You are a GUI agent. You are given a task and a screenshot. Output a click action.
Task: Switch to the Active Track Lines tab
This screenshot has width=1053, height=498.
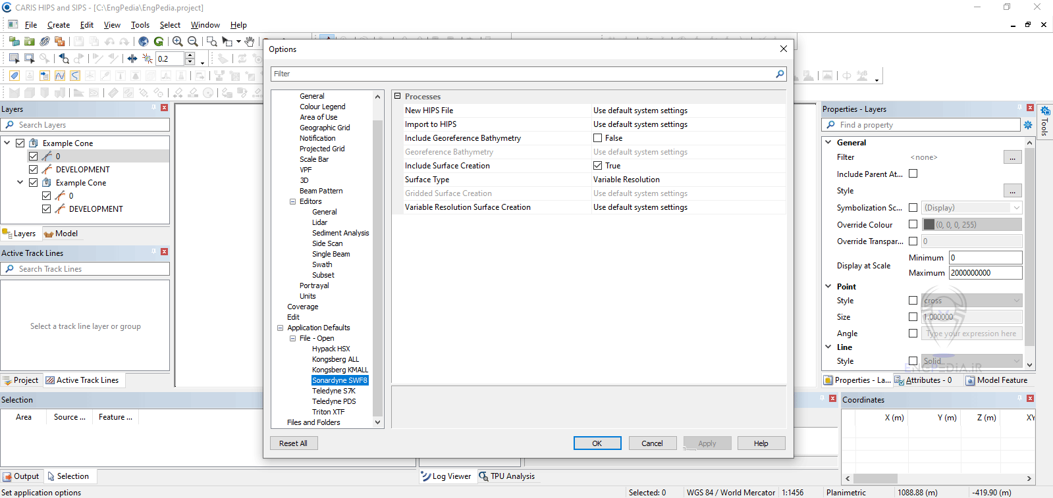point(82,380)
